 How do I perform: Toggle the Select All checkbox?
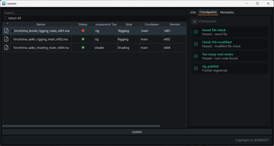(x=6, y=18)
